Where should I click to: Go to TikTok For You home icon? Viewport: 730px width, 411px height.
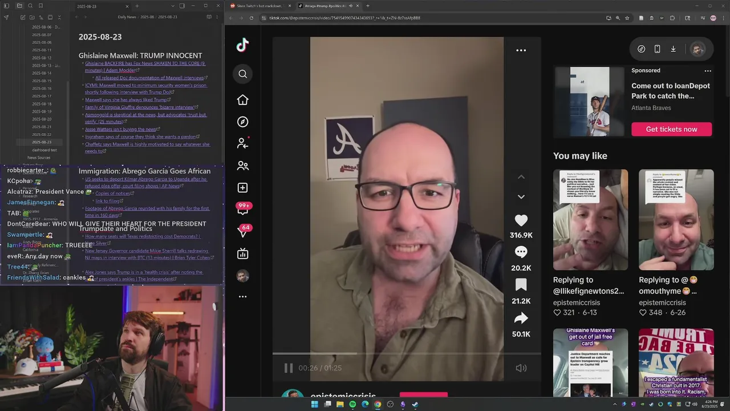coord(243,100)
